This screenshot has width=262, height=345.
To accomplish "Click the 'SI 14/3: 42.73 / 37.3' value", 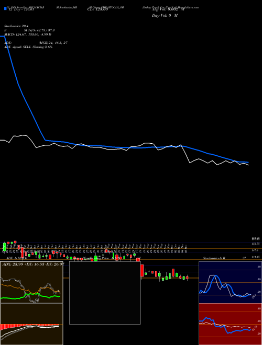I will [39, 30].
